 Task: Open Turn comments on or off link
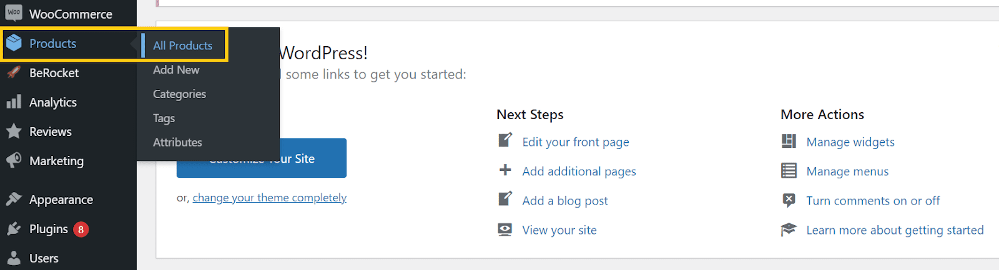pos(873,201)
